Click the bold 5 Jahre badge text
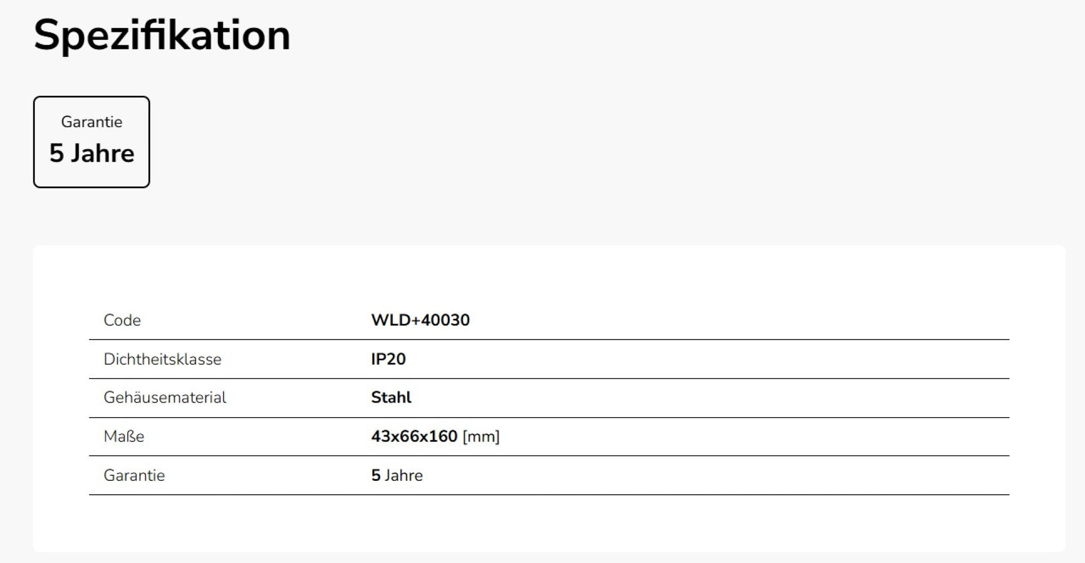Image resolution: width=1085 pixels, height=563 pixels. click(91, 153)
